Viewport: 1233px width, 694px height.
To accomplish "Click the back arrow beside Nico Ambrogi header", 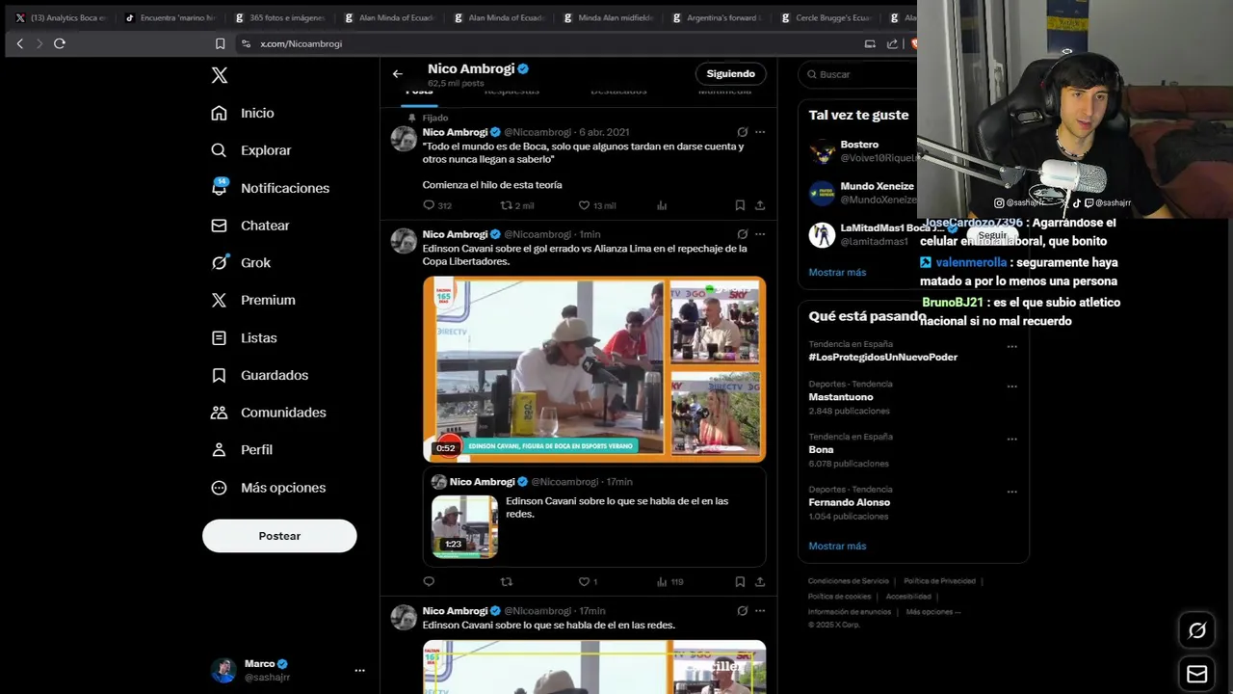I will coord(397,74).
